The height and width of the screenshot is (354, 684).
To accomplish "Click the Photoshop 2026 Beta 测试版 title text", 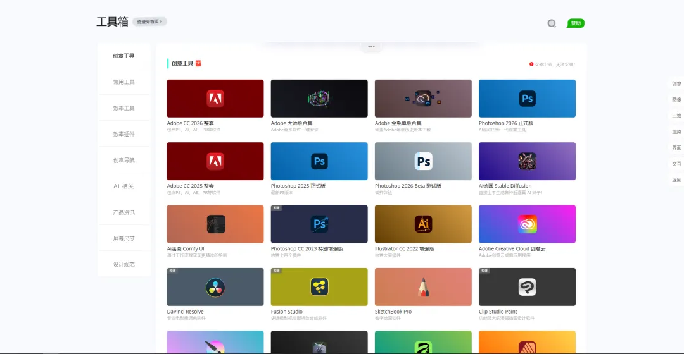I will pos(408,186).
